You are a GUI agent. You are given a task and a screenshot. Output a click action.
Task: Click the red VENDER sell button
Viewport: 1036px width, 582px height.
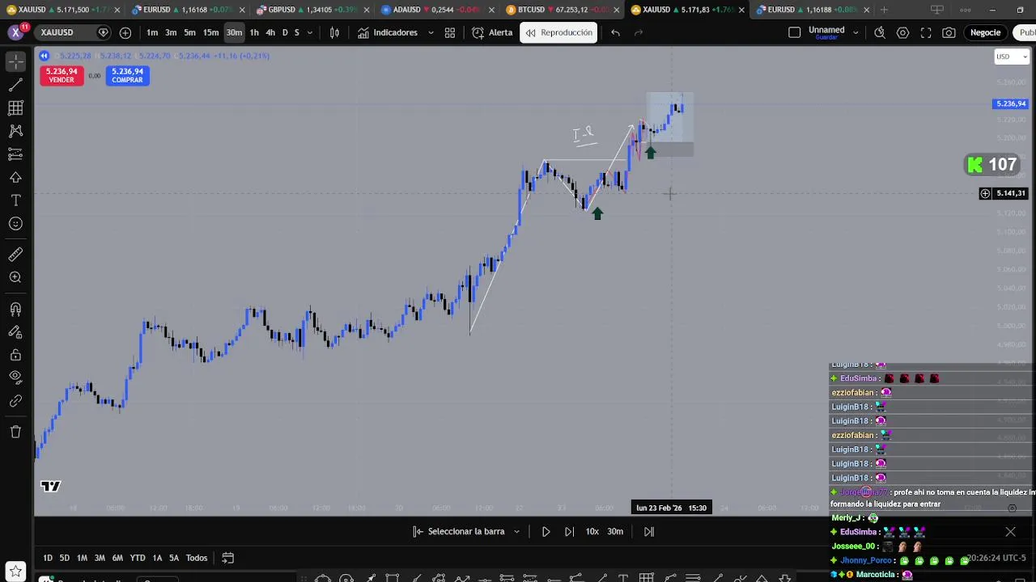coord(62,75)
